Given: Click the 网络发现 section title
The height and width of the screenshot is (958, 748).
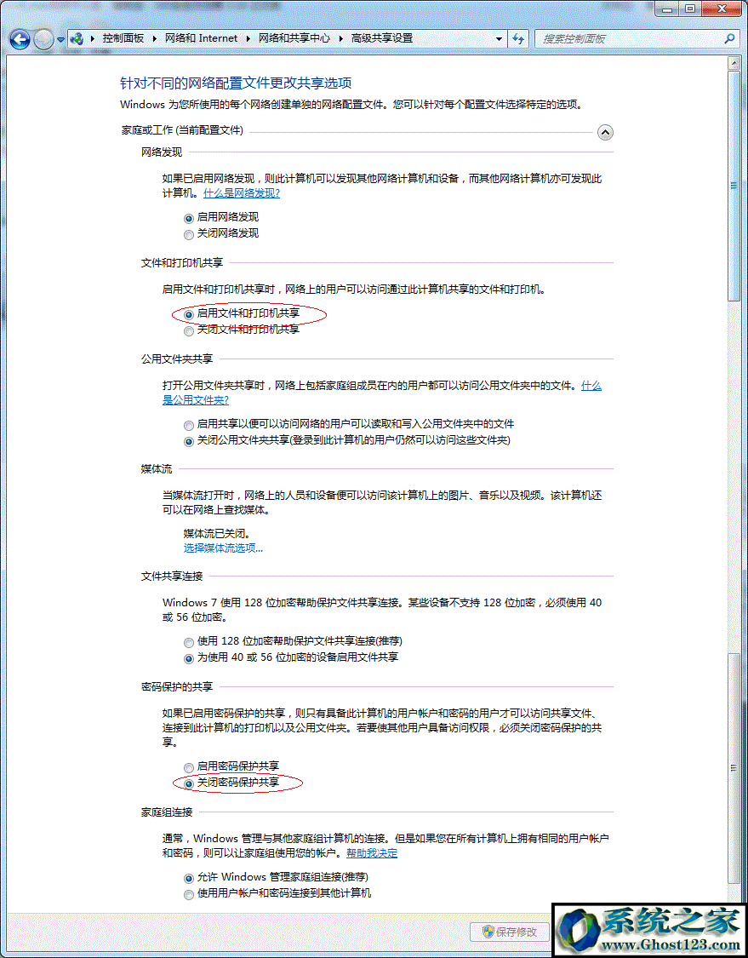Looking at the screenshot, I should coord(162,152).
